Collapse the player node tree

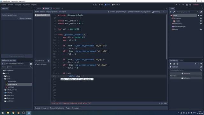170,16
